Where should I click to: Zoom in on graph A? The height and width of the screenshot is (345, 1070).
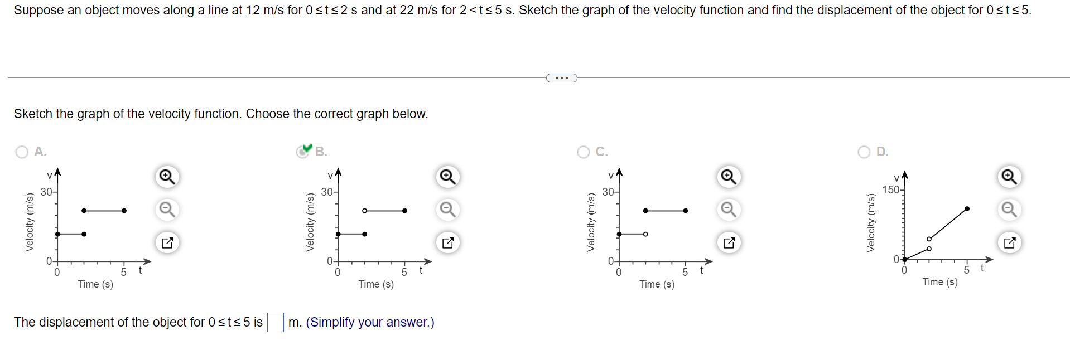click(x=167, y=177)
